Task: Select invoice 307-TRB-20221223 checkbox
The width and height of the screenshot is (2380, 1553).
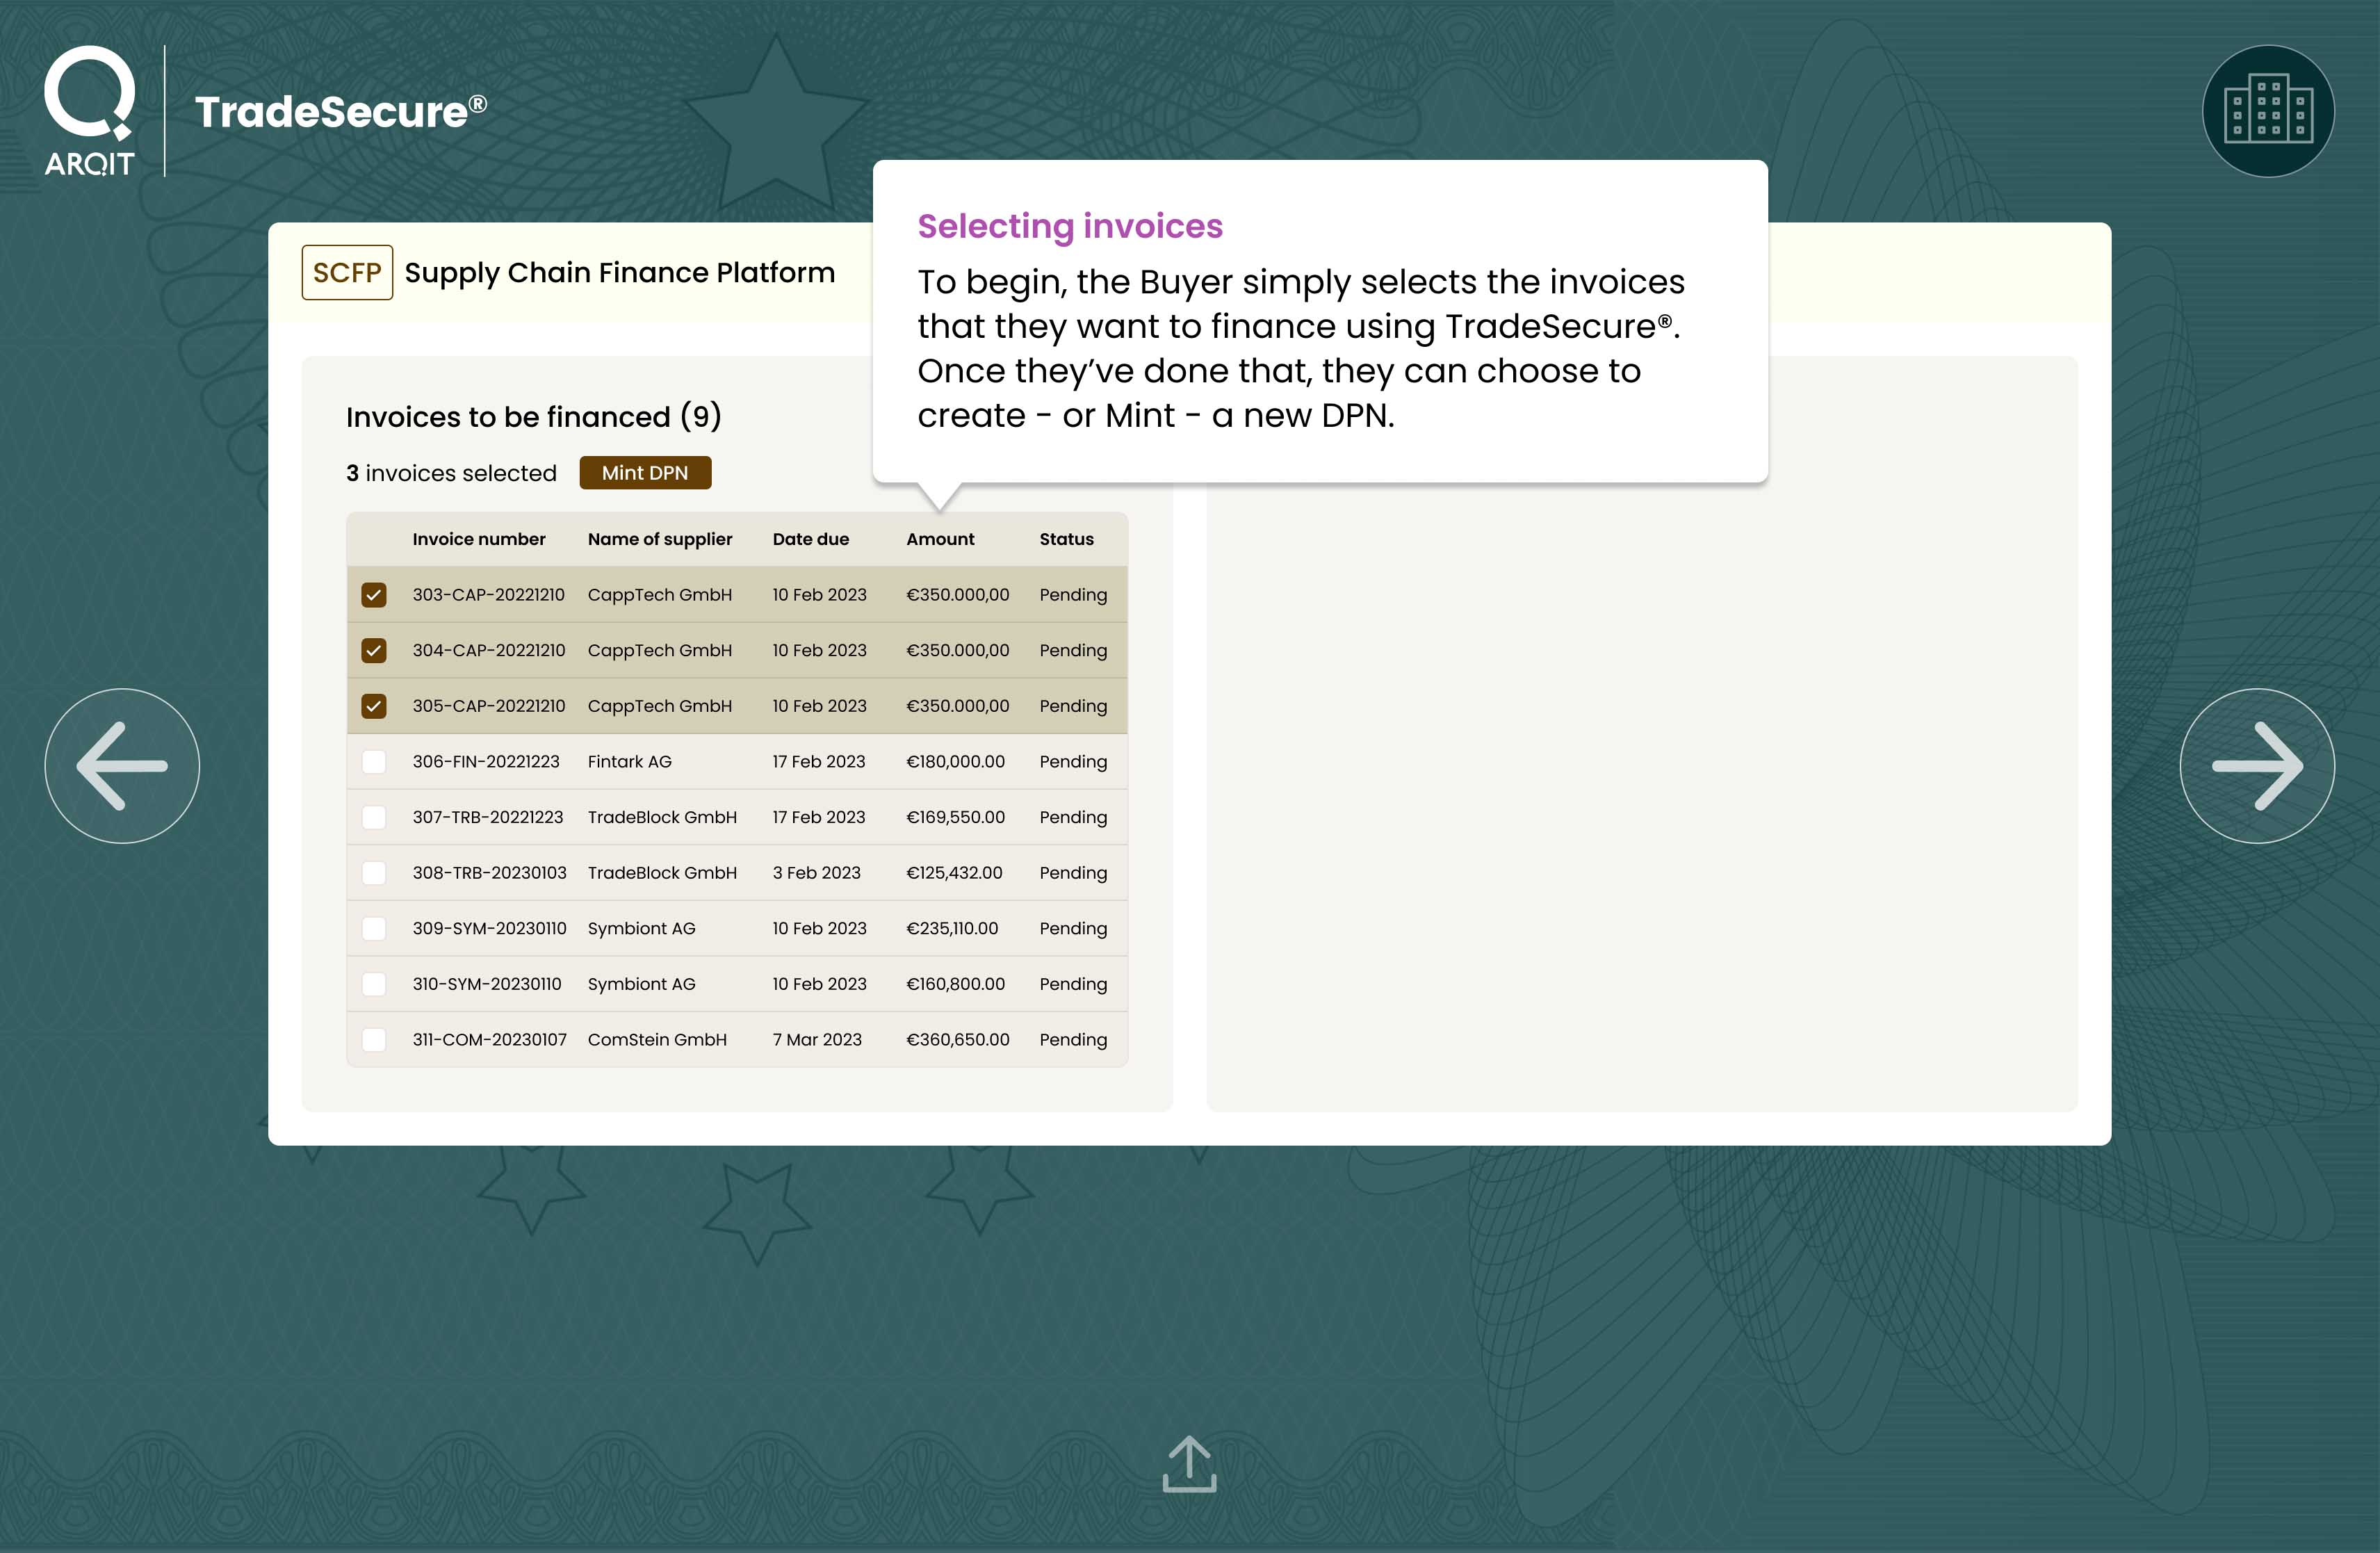Action: [374, 817]
